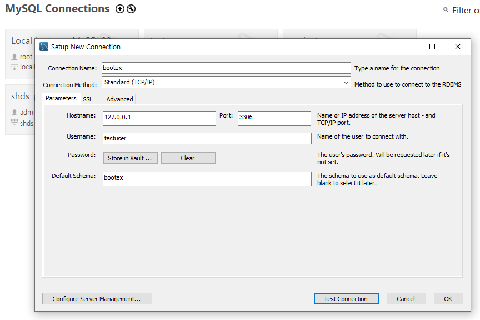Click the Filter connections search icon

click(446, 10)
